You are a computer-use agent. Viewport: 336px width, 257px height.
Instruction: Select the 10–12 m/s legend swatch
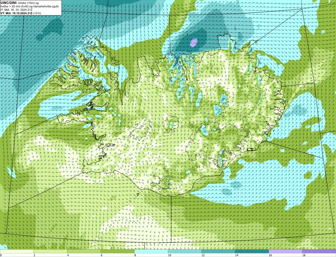[x=185, y=251]
